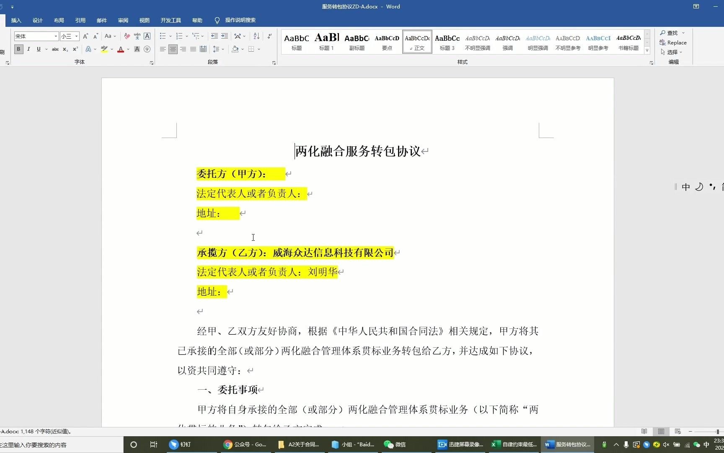Click the 操作说明搜索 search box
724x453 pixels.
click(x=235, y=20)
